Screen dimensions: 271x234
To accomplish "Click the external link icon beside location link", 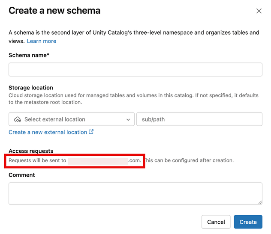I will tap(91, 132).
